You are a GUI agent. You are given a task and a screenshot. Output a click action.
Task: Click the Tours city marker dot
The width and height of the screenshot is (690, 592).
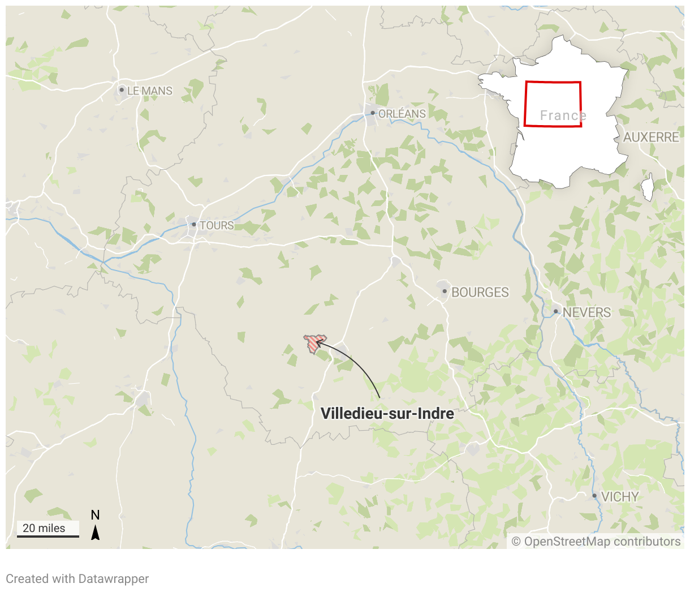pos(194,225)
